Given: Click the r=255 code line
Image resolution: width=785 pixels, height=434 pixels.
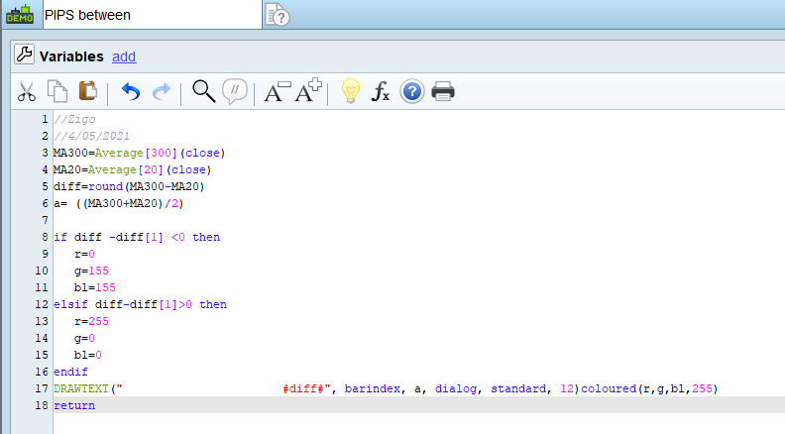Looking at the screenshot, I should coord(91,321).
